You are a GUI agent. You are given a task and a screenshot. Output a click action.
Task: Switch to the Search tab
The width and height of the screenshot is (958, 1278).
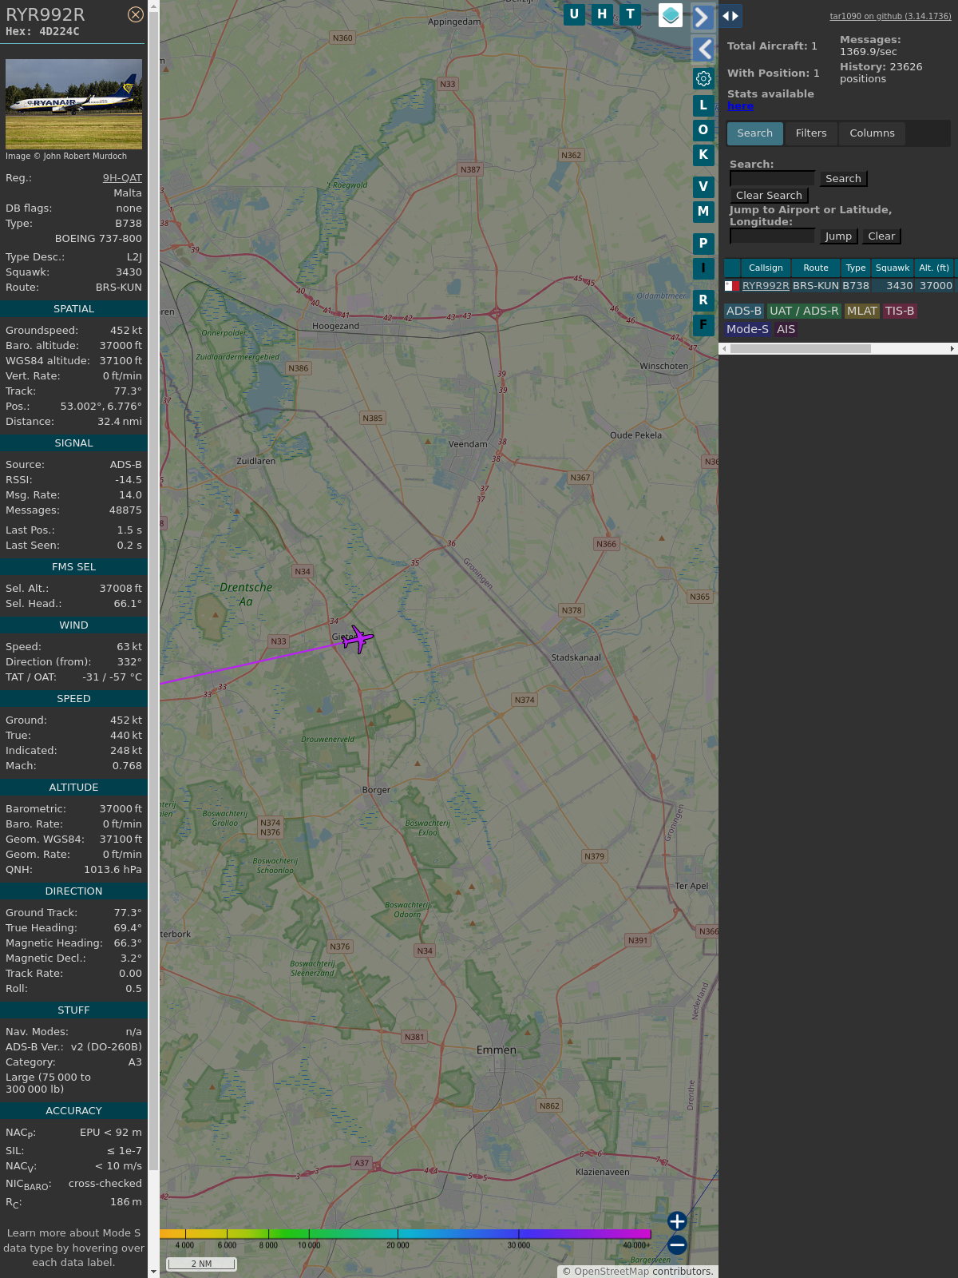(755, 133)
